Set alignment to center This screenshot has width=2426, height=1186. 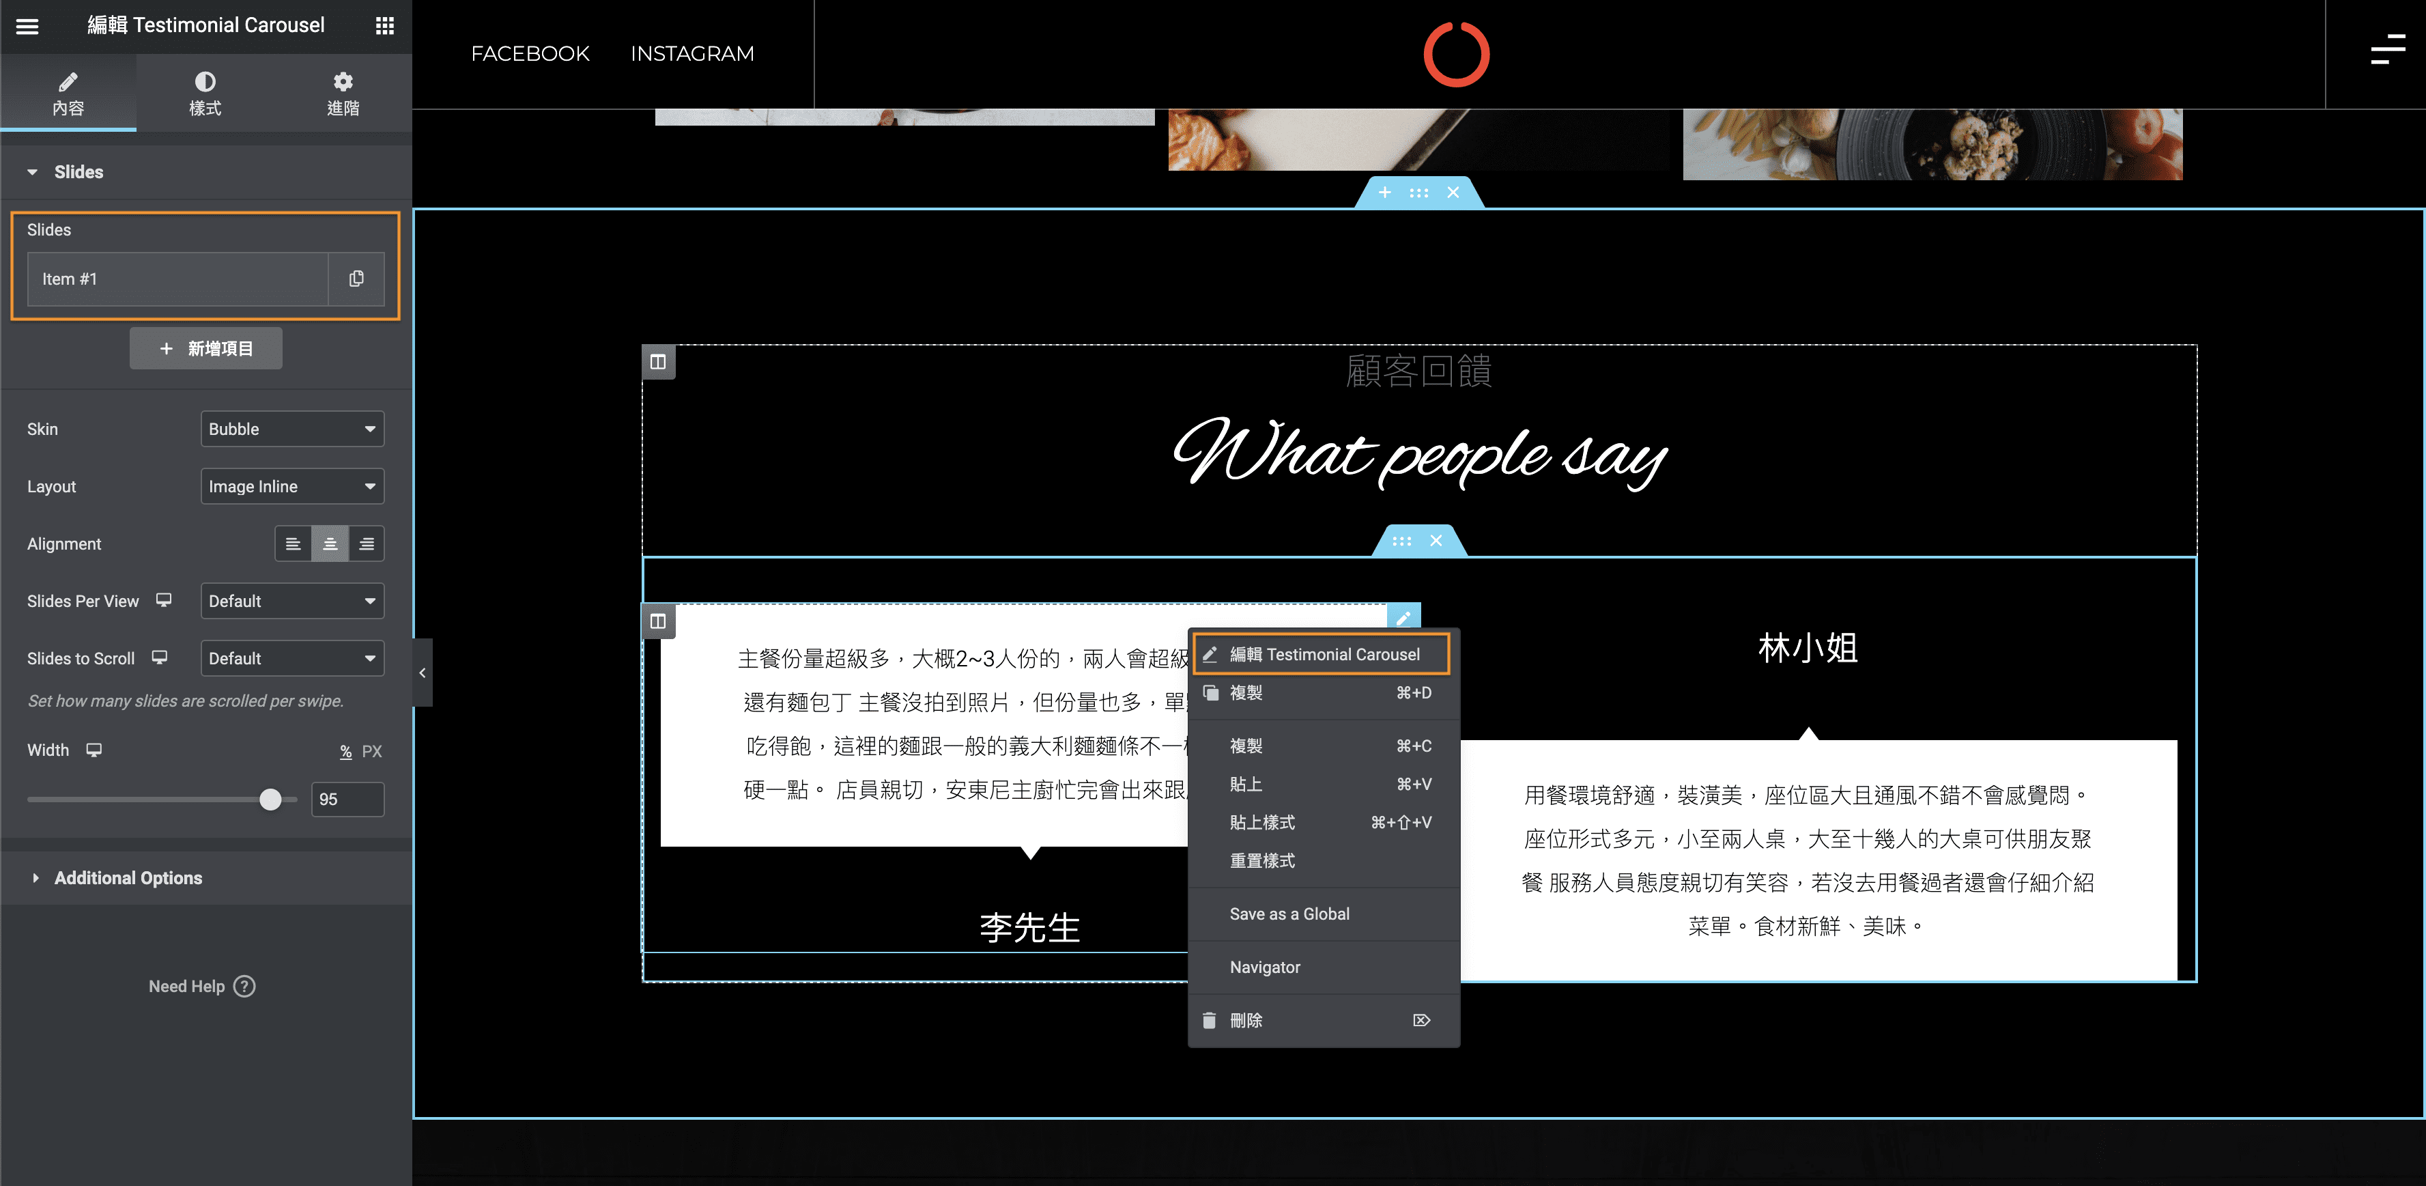point(330,543)
